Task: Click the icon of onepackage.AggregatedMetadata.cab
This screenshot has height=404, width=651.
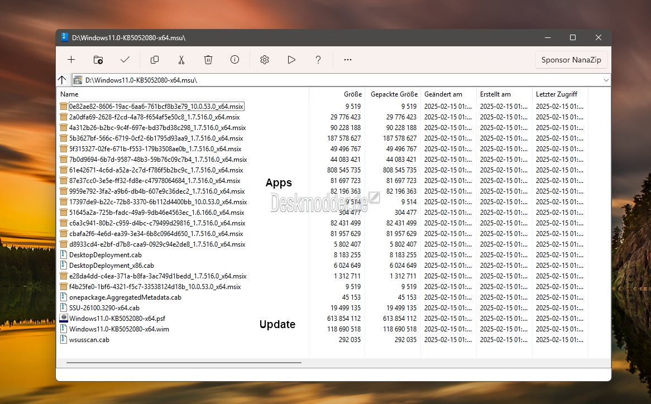Action: (64, 297)
